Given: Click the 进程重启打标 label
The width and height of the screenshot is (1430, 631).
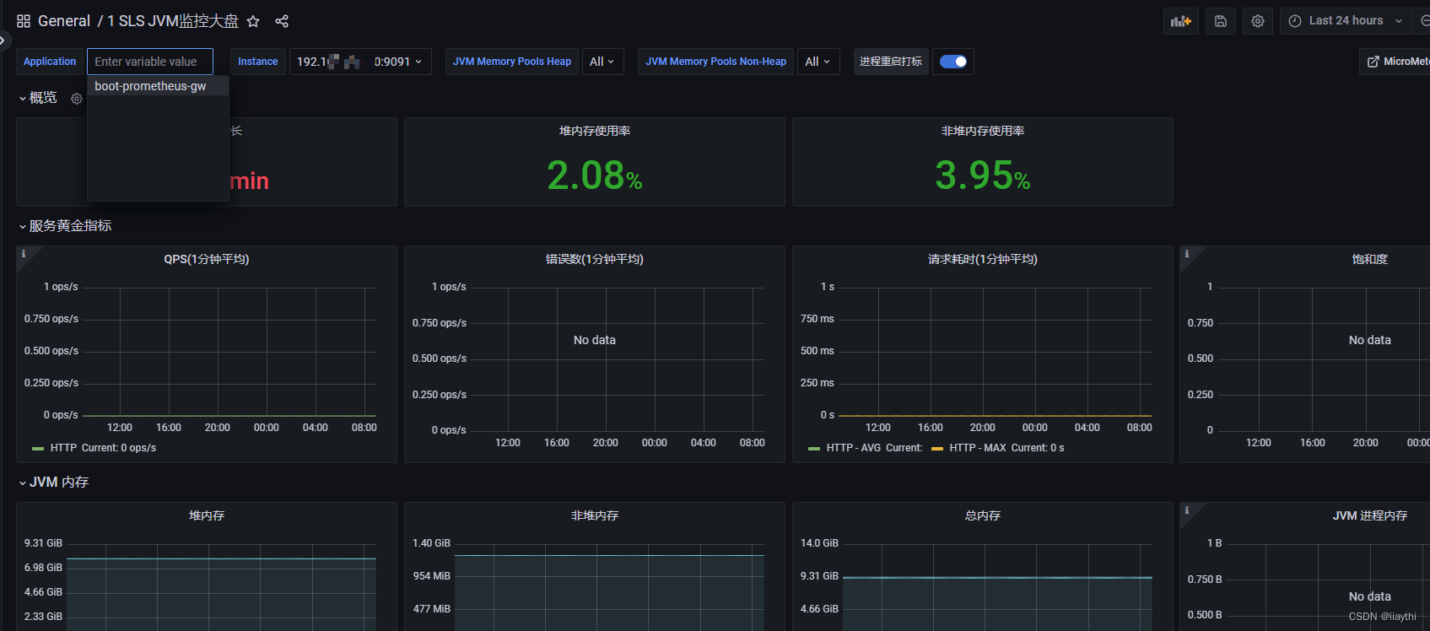Looking at the screenshot, I should [891, 62].
